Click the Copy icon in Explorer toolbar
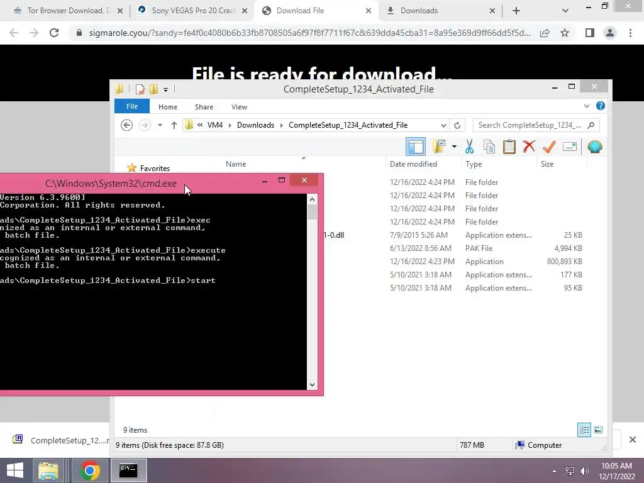Viewport: 644px width, 483px height. [x=489, y=147]
